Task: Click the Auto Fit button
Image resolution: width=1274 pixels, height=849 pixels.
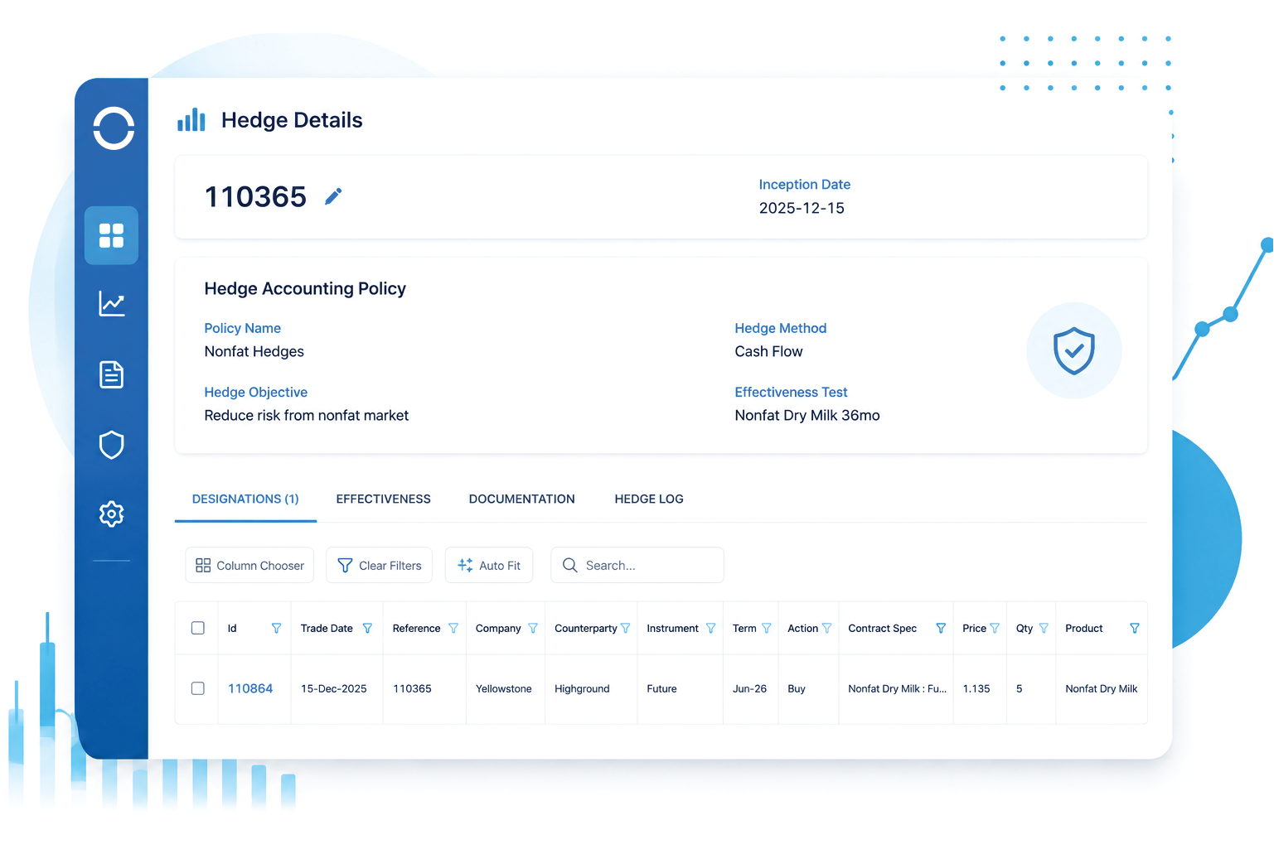Action: [x=489, y=566]
